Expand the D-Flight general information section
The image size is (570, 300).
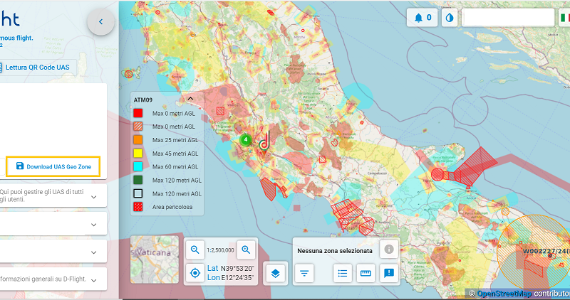tap(94, 279)
